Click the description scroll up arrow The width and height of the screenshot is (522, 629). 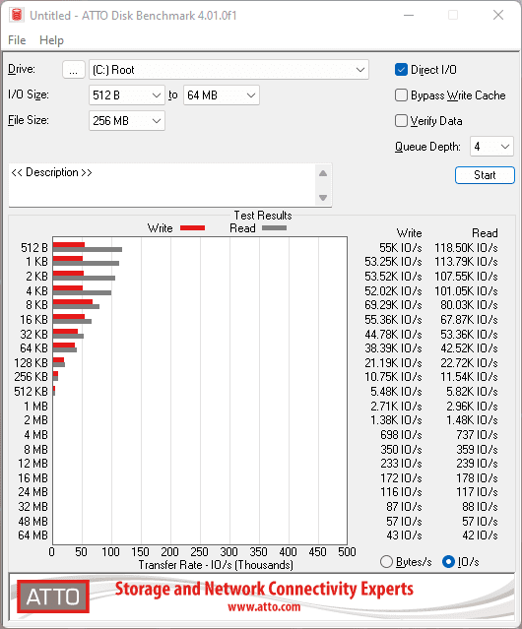tap(323, 173)
